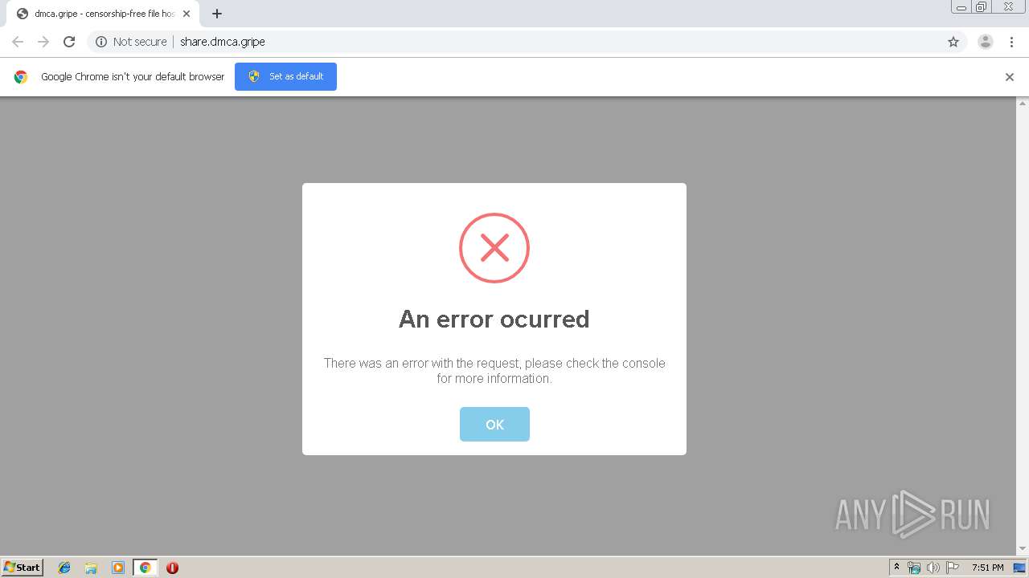Dismiss the default browser notification bar
Viewport: 1029px width, 578px height.
(x=1009, y=77)
